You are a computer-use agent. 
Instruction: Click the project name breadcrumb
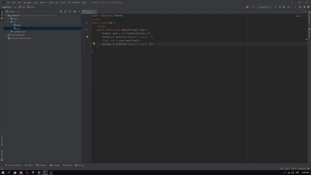pyautogui.click(x=6, y=7)
